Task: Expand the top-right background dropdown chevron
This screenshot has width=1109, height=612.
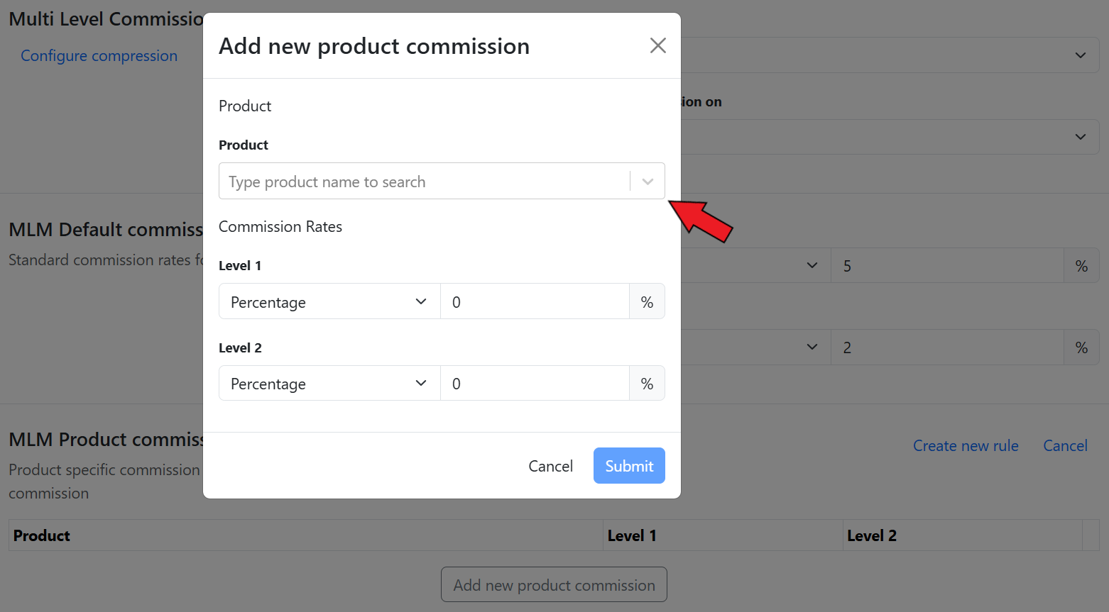Action: tap(1080, 55)
